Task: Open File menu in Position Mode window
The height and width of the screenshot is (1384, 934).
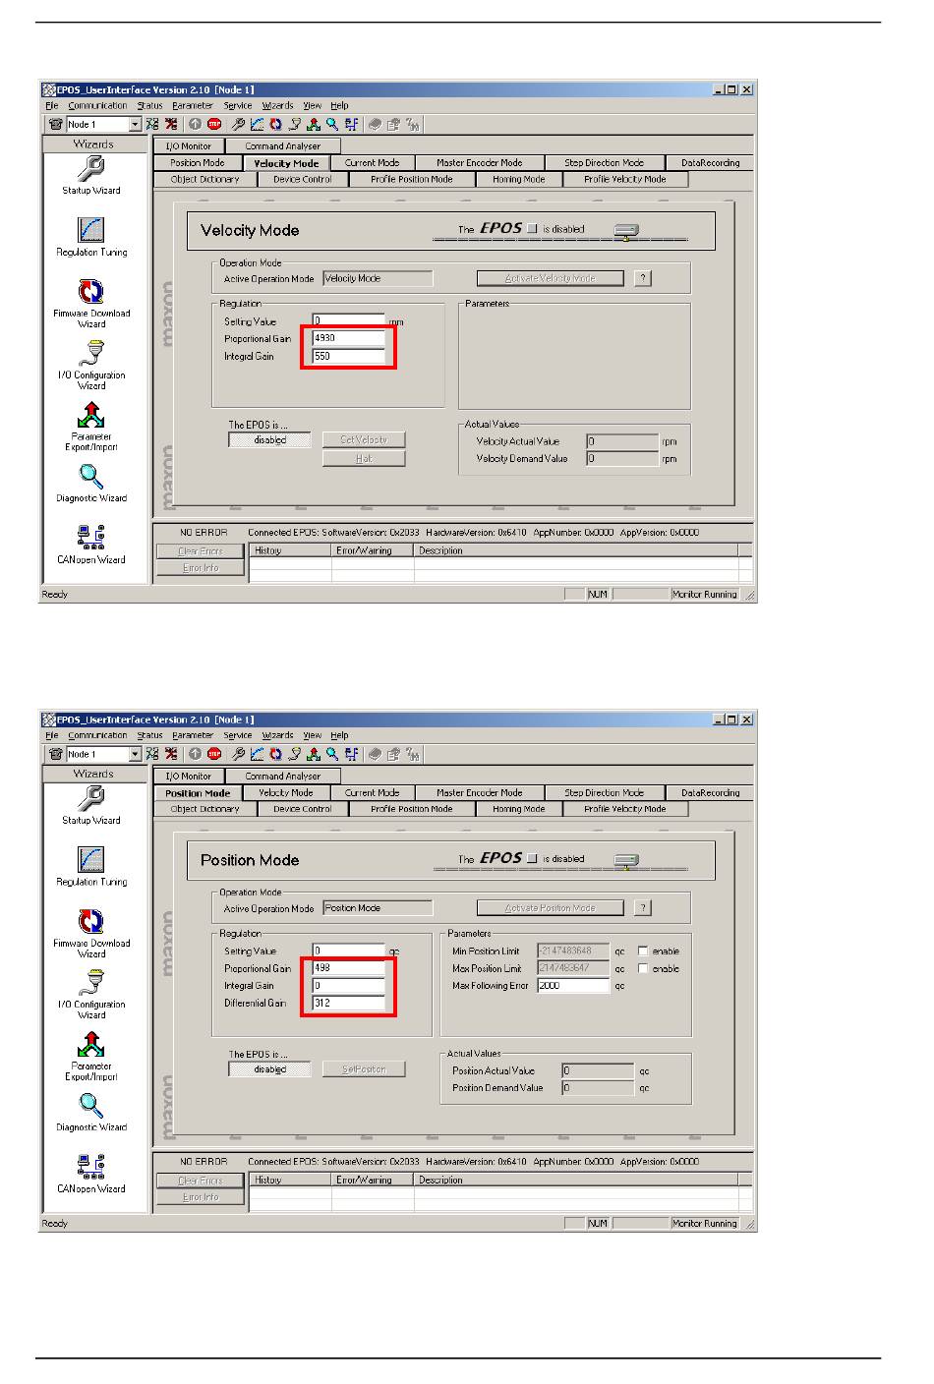Action: point(51,735)
